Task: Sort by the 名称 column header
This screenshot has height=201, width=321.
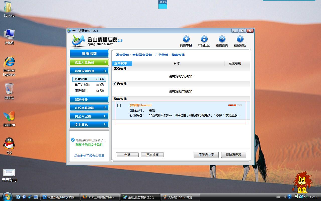Action: tap(178, 63)
